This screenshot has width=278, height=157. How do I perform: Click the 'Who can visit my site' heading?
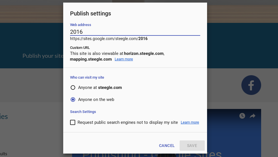87,77
